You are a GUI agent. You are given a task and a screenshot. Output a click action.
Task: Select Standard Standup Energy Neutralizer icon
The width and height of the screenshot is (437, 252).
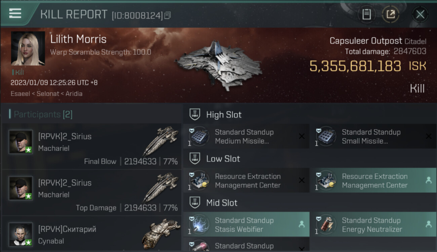click(x=326, y=224)
